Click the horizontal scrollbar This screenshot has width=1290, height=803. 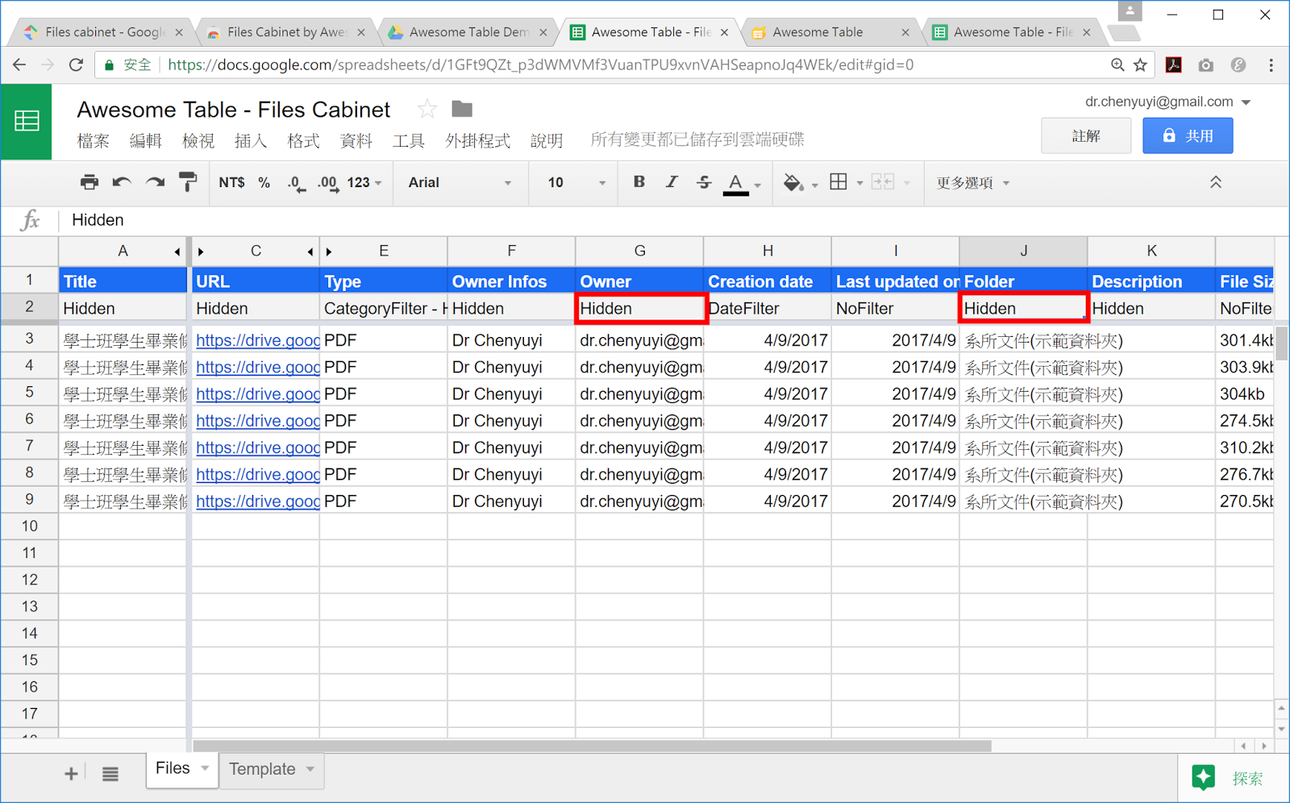593,746
